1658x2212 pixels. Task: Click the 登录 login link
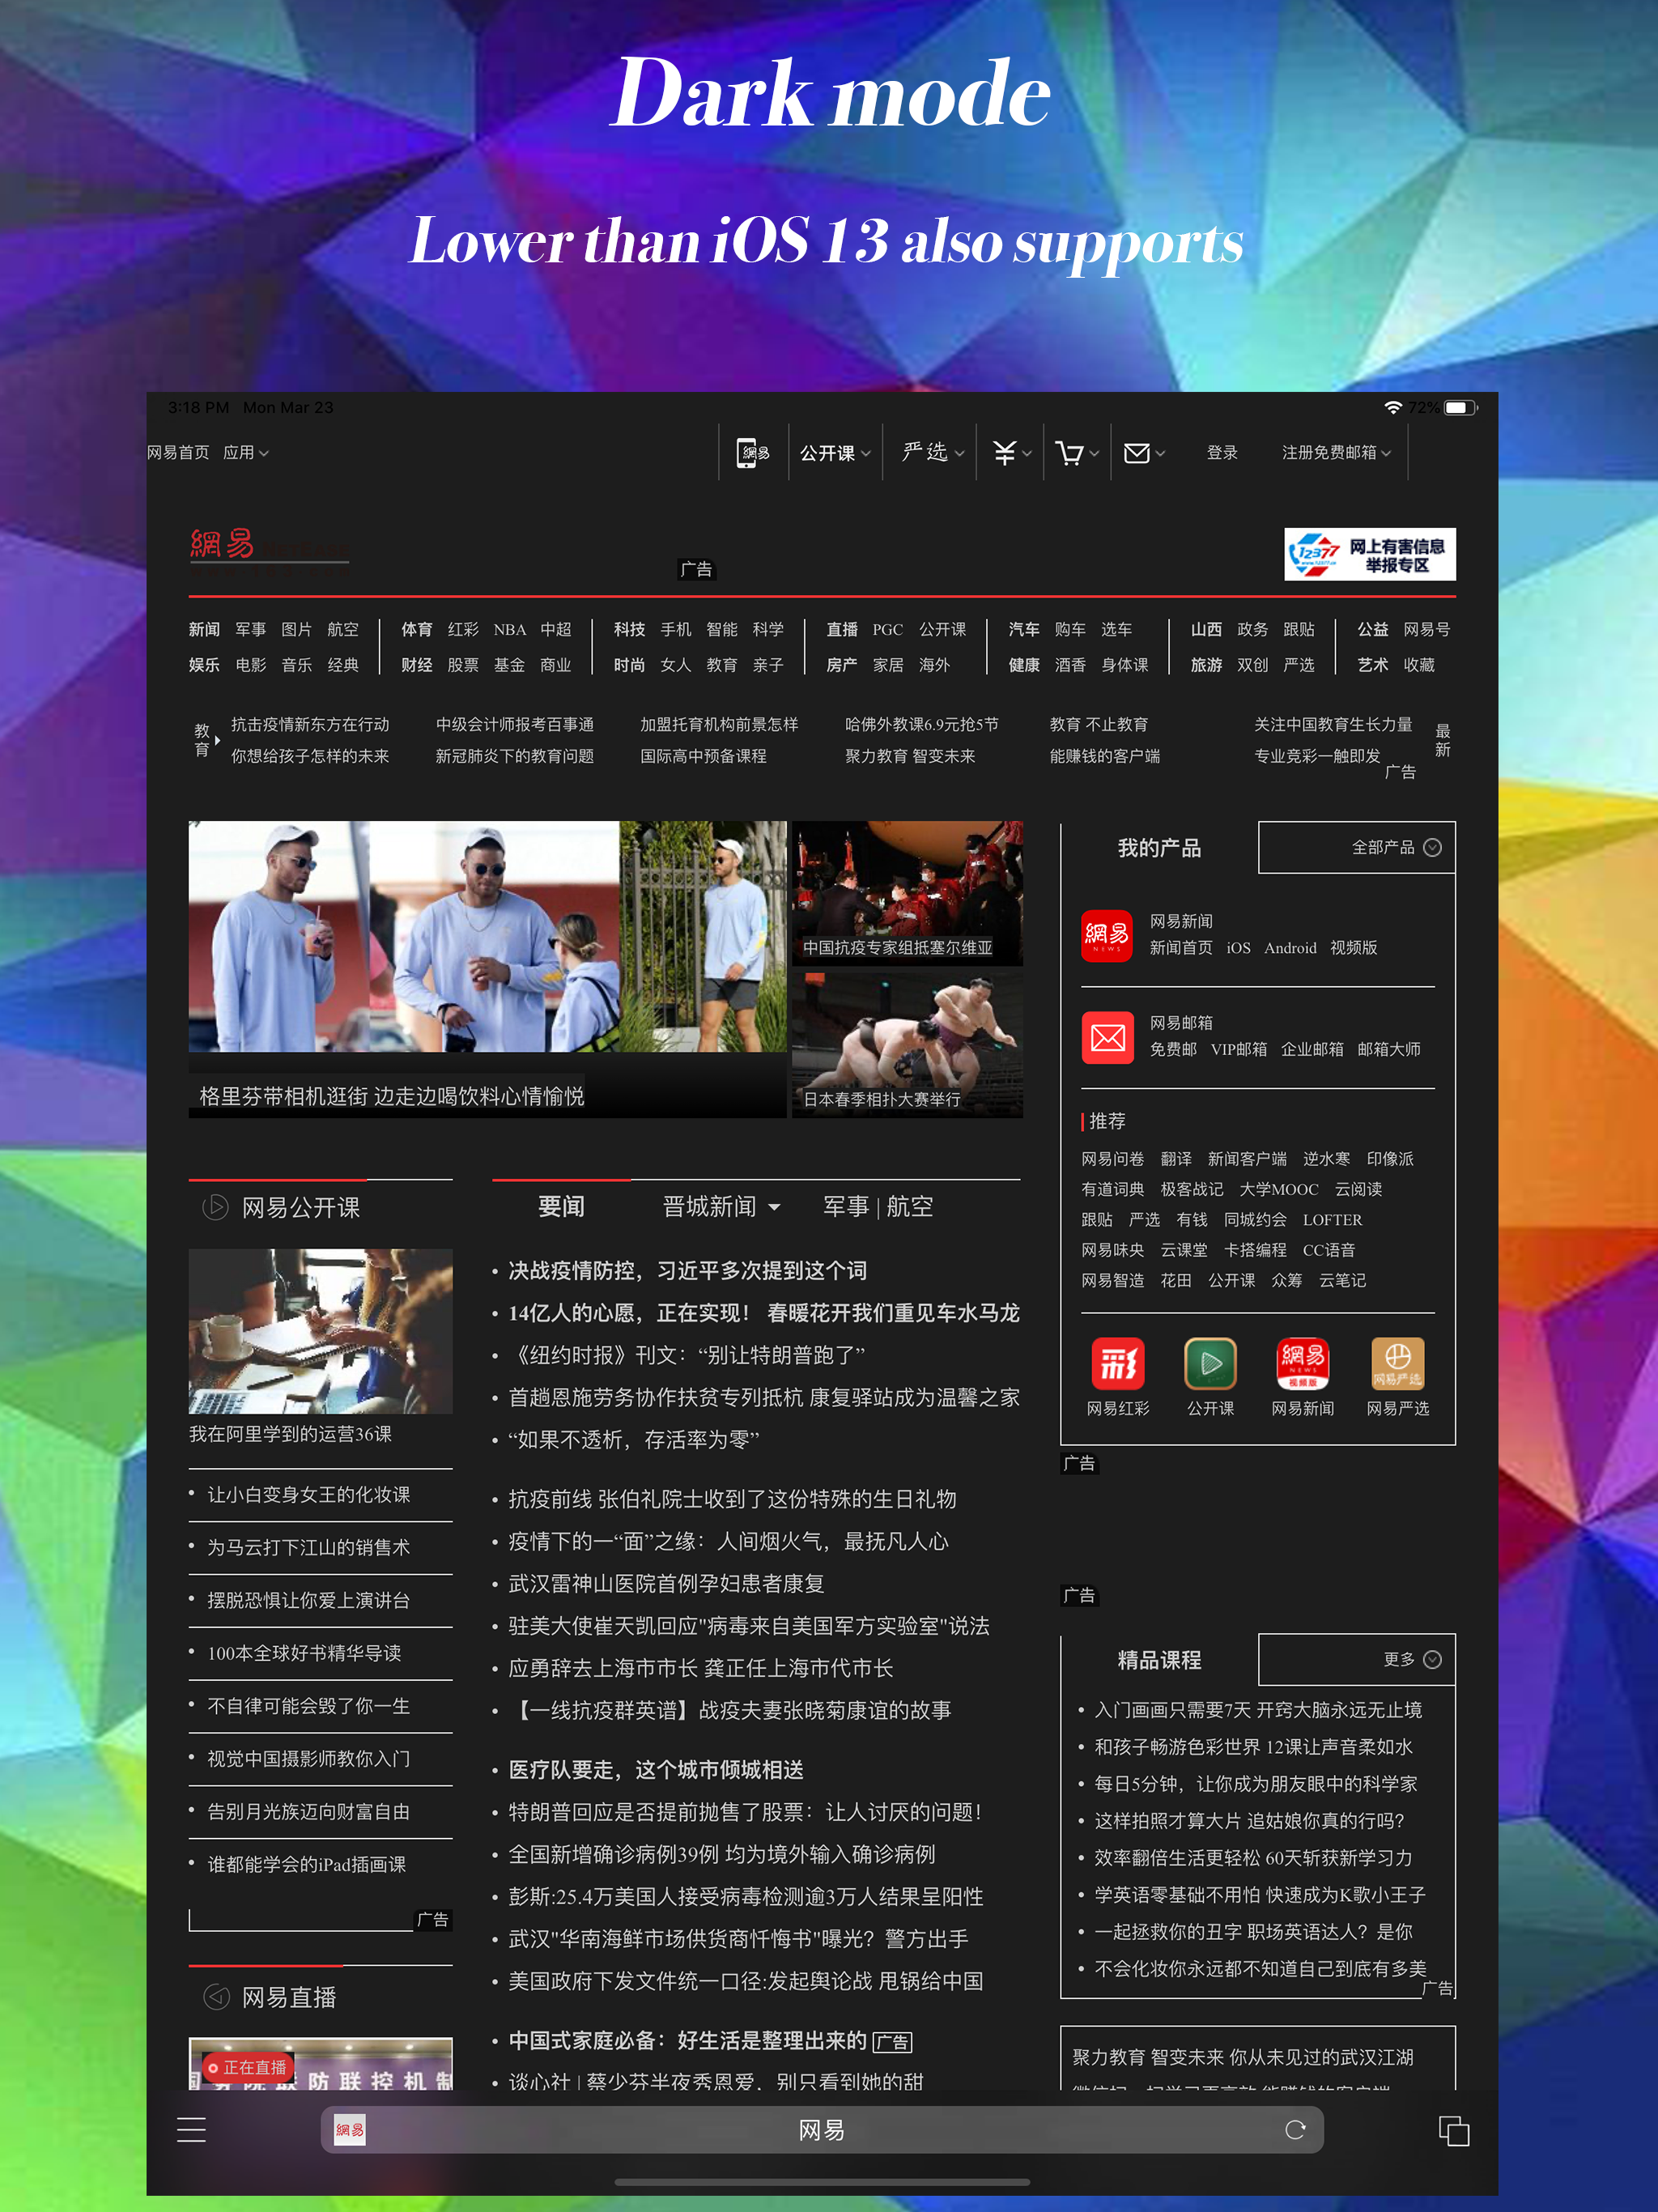pyautogui.click(x=1222, y=452)
